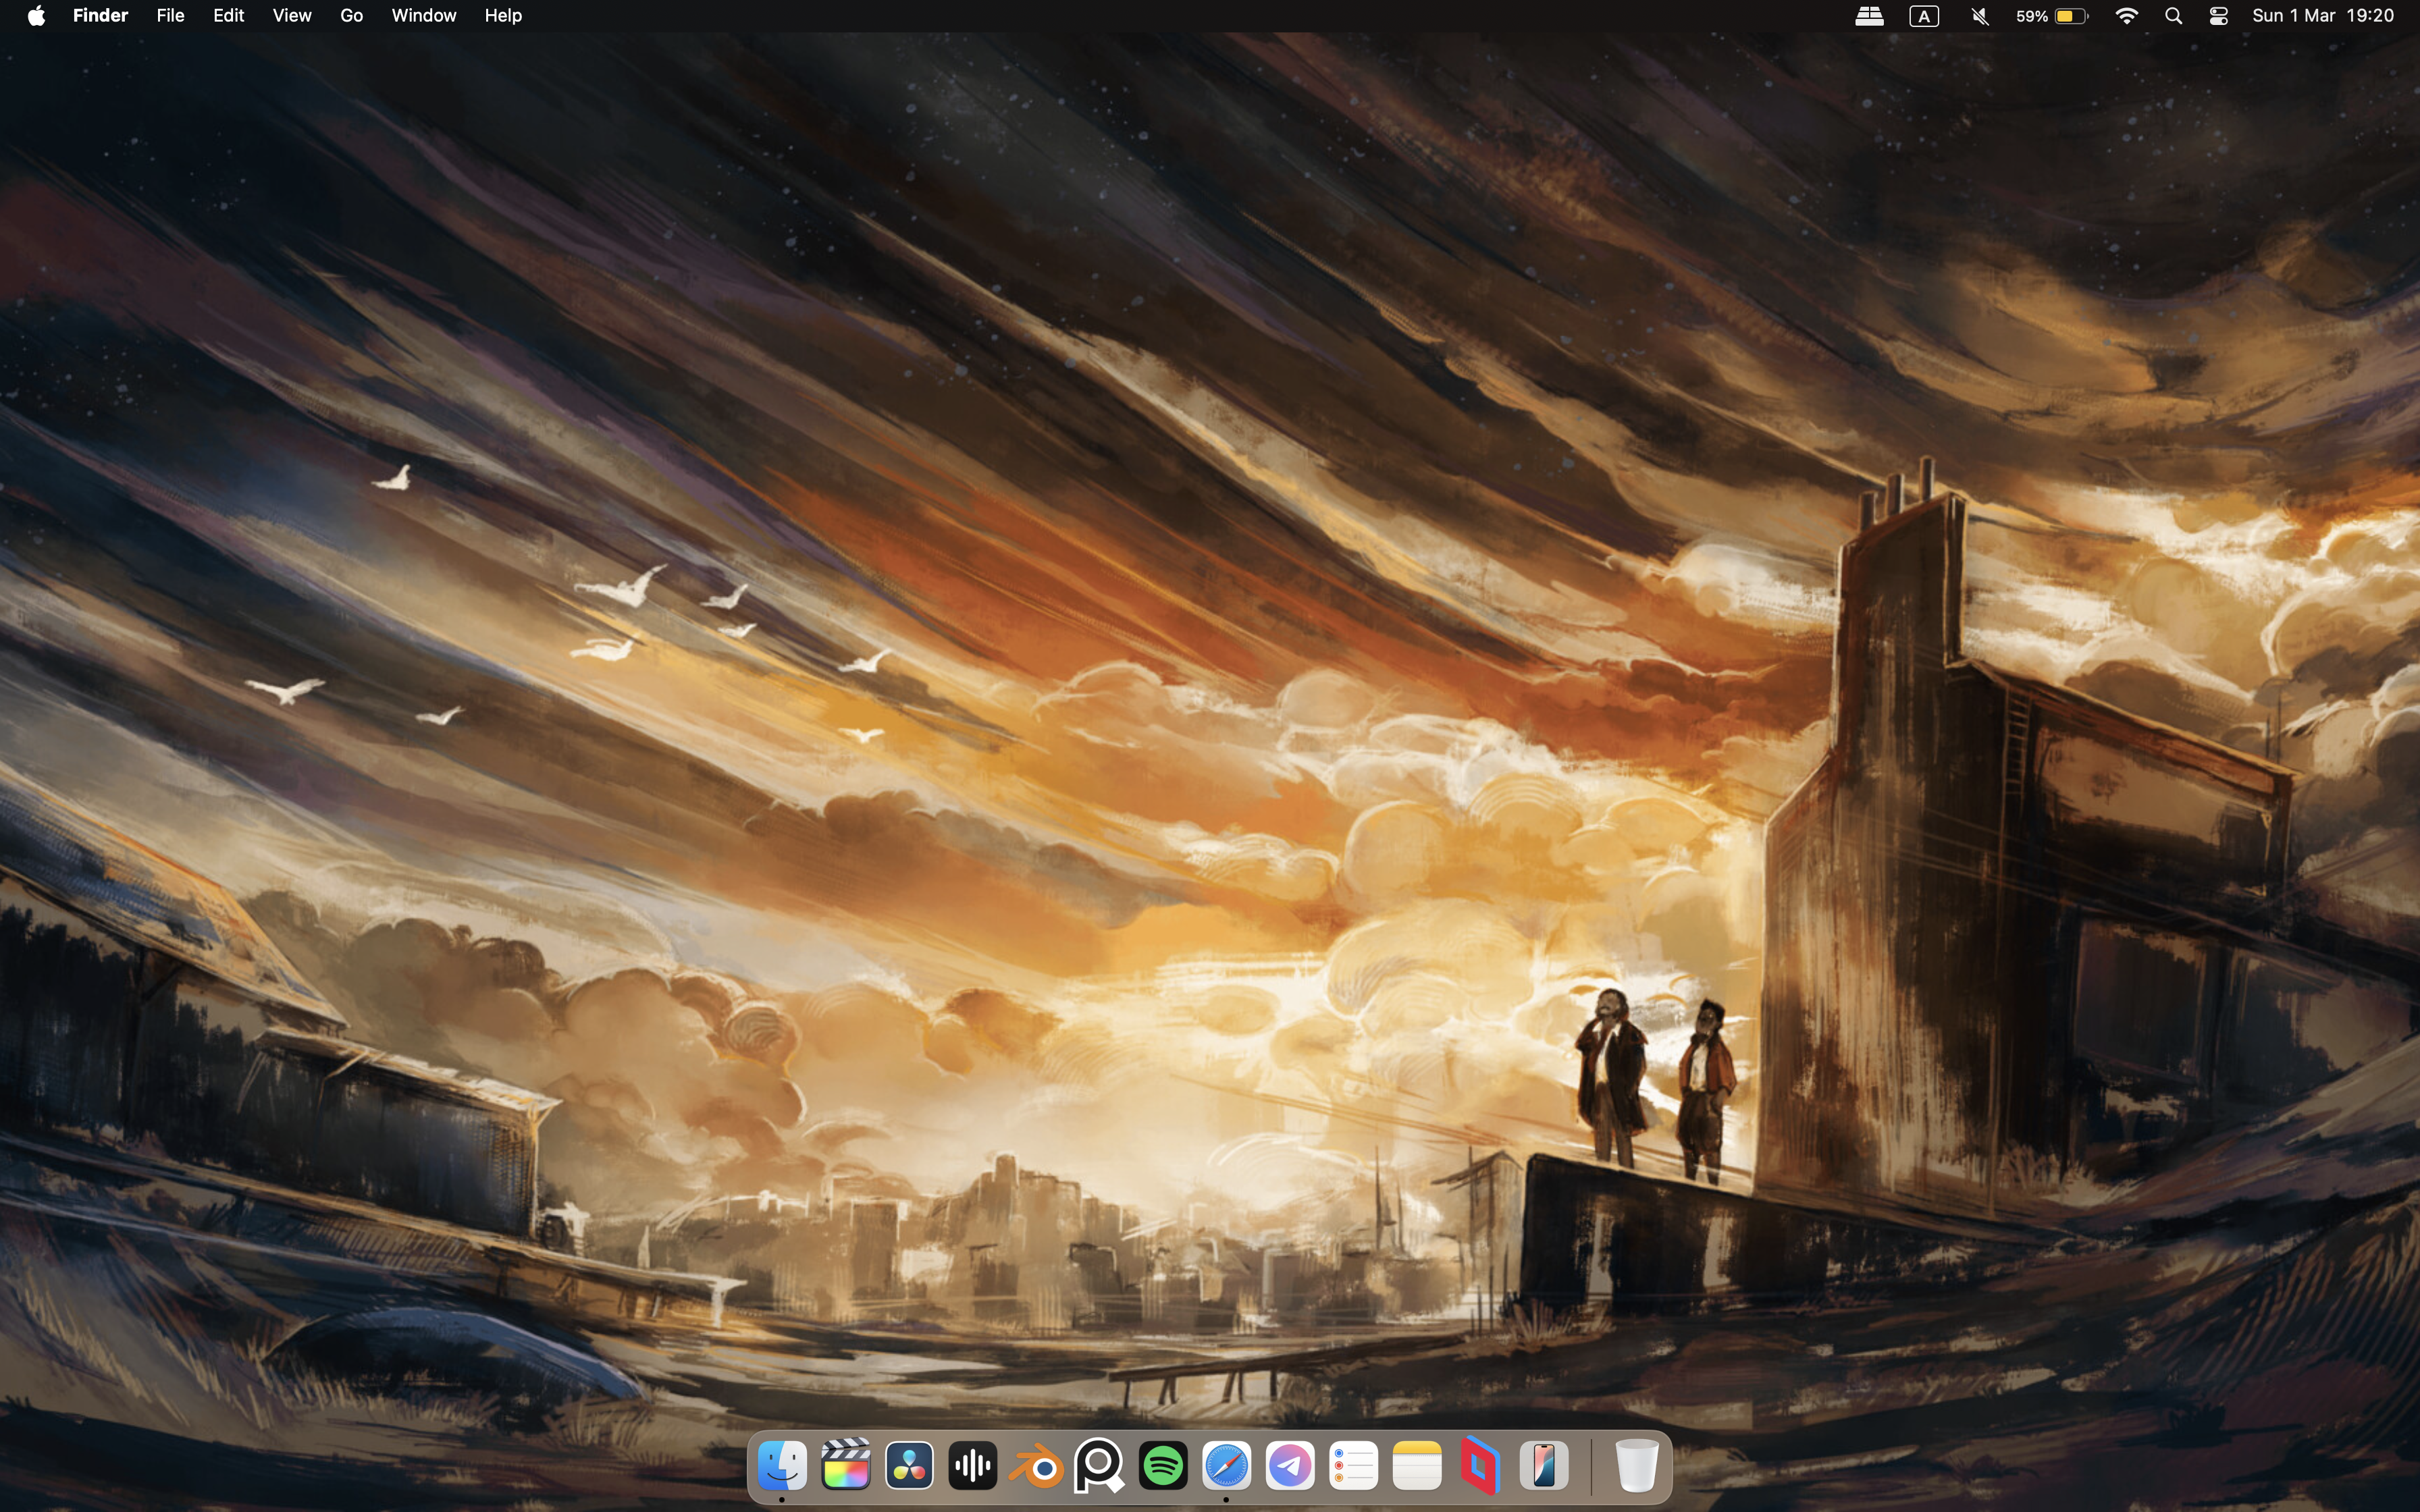The width and height of the screenshot is (2420, 1512).
Task: Open Control Center toggles icon
Action: click(x=2218, y=16)
